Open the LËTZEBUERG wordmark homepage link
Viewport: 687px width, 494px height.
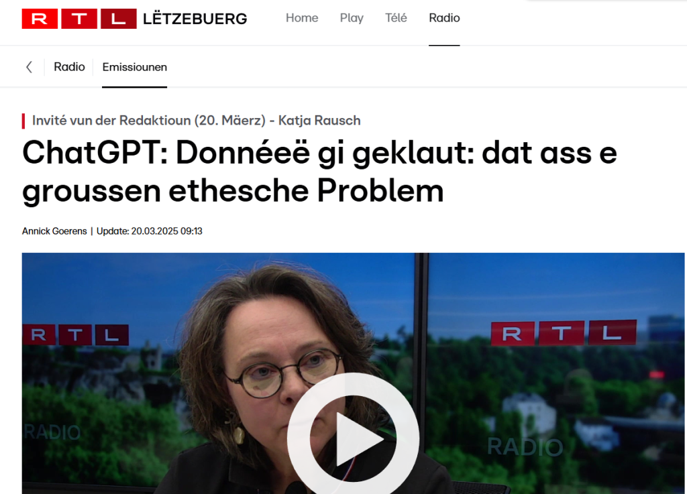click(195, 19)
